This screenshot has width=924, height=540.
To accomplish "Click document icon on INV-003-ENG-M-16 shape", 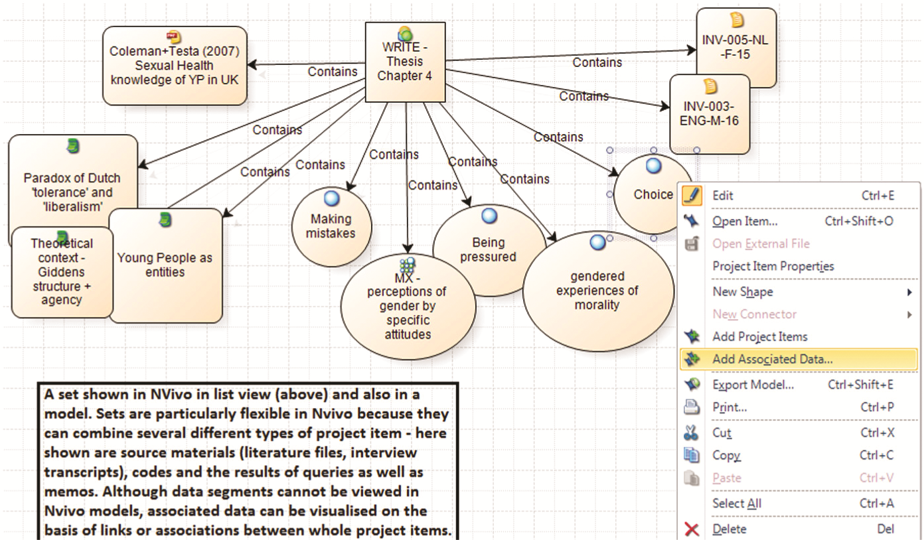I will pos(710,86).
